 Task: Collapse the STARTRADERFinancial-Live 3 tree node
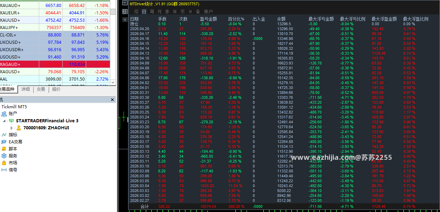click(x=4, y=121)
